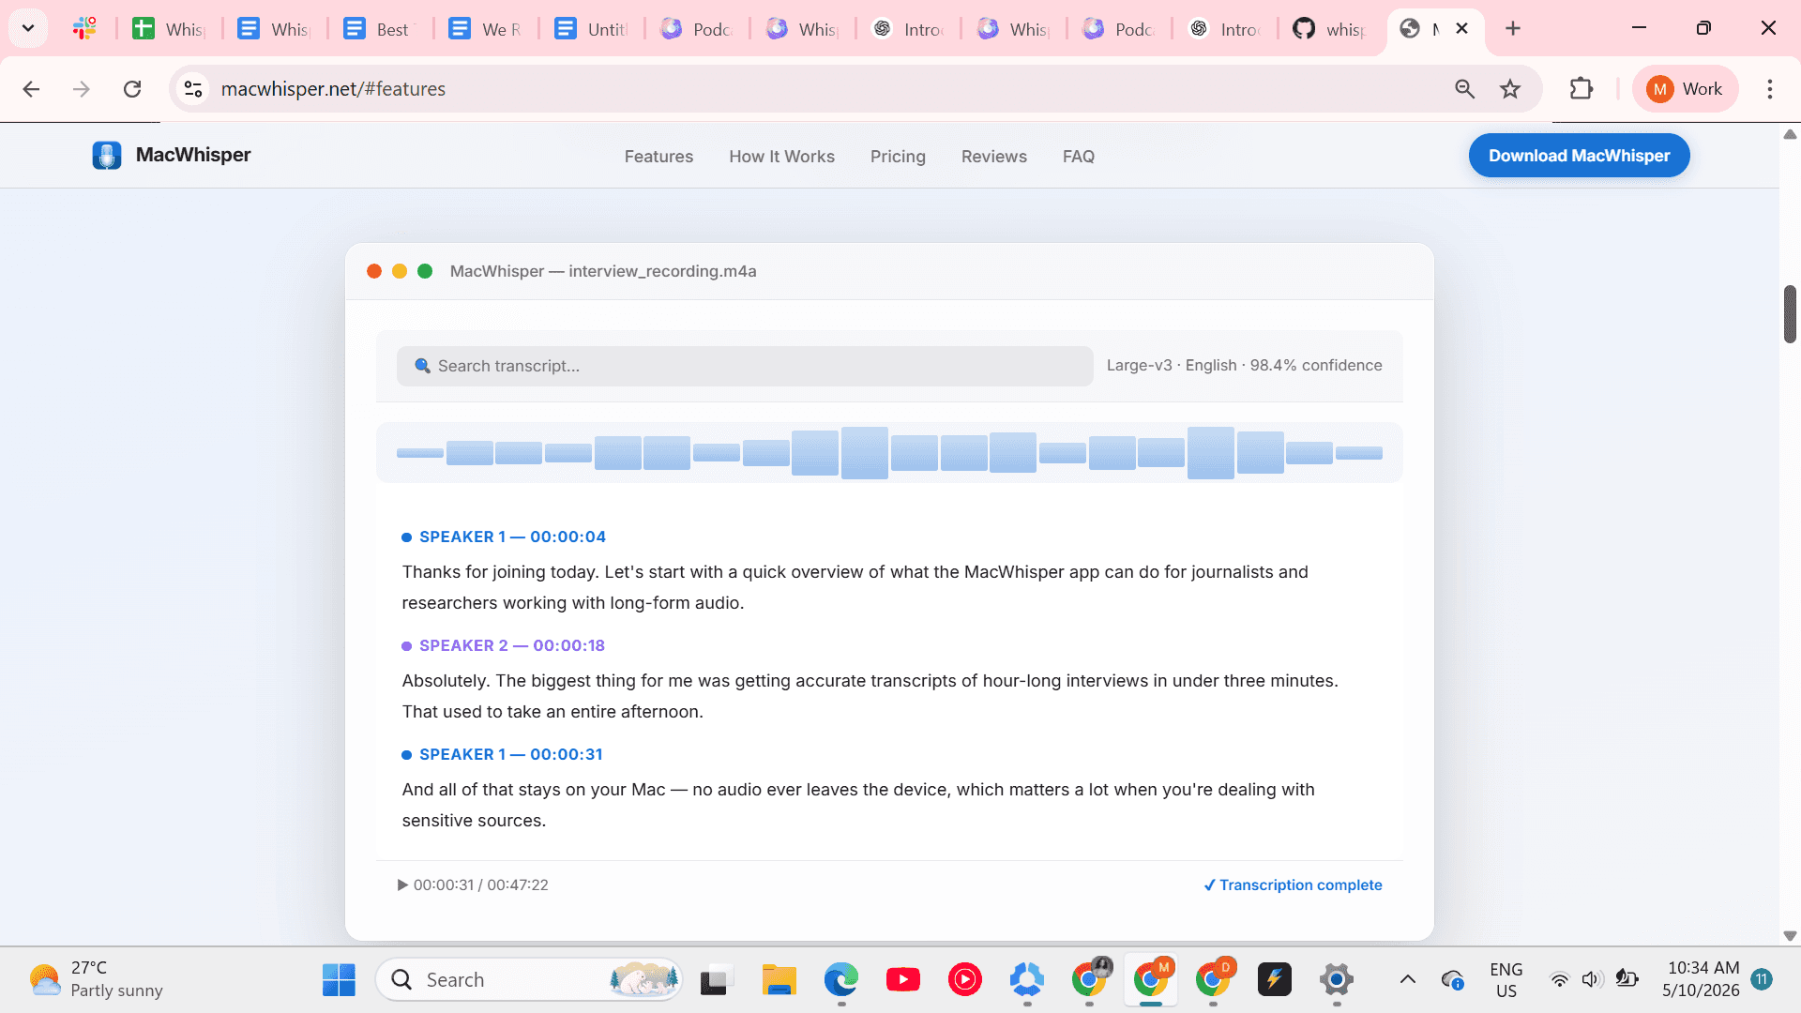
Task: Open the tab search dropdown arrow
Action: click(x=28, y=28)
